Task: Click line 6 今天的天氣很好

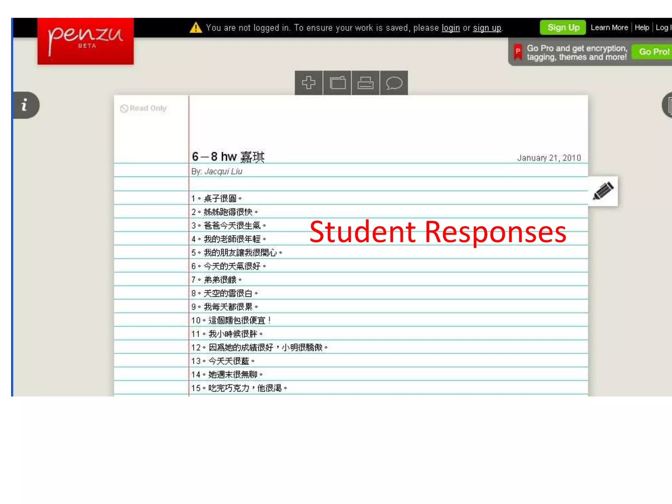Action: point(229,266)
